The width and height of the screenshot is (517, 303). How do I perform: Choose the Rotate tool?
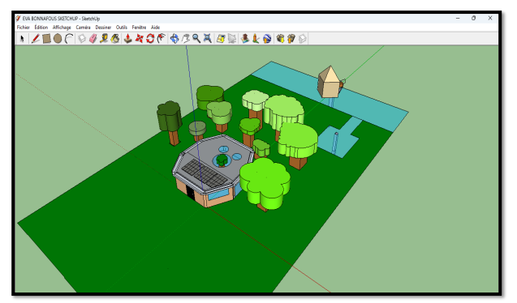[150, 39]
